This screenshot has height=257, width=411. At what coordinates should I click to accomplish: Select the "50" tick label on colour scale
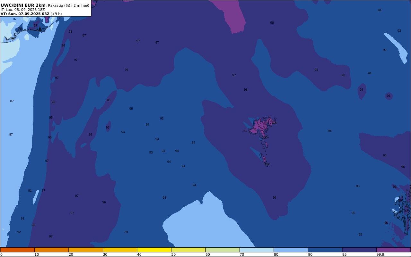[x=173, y=254]
